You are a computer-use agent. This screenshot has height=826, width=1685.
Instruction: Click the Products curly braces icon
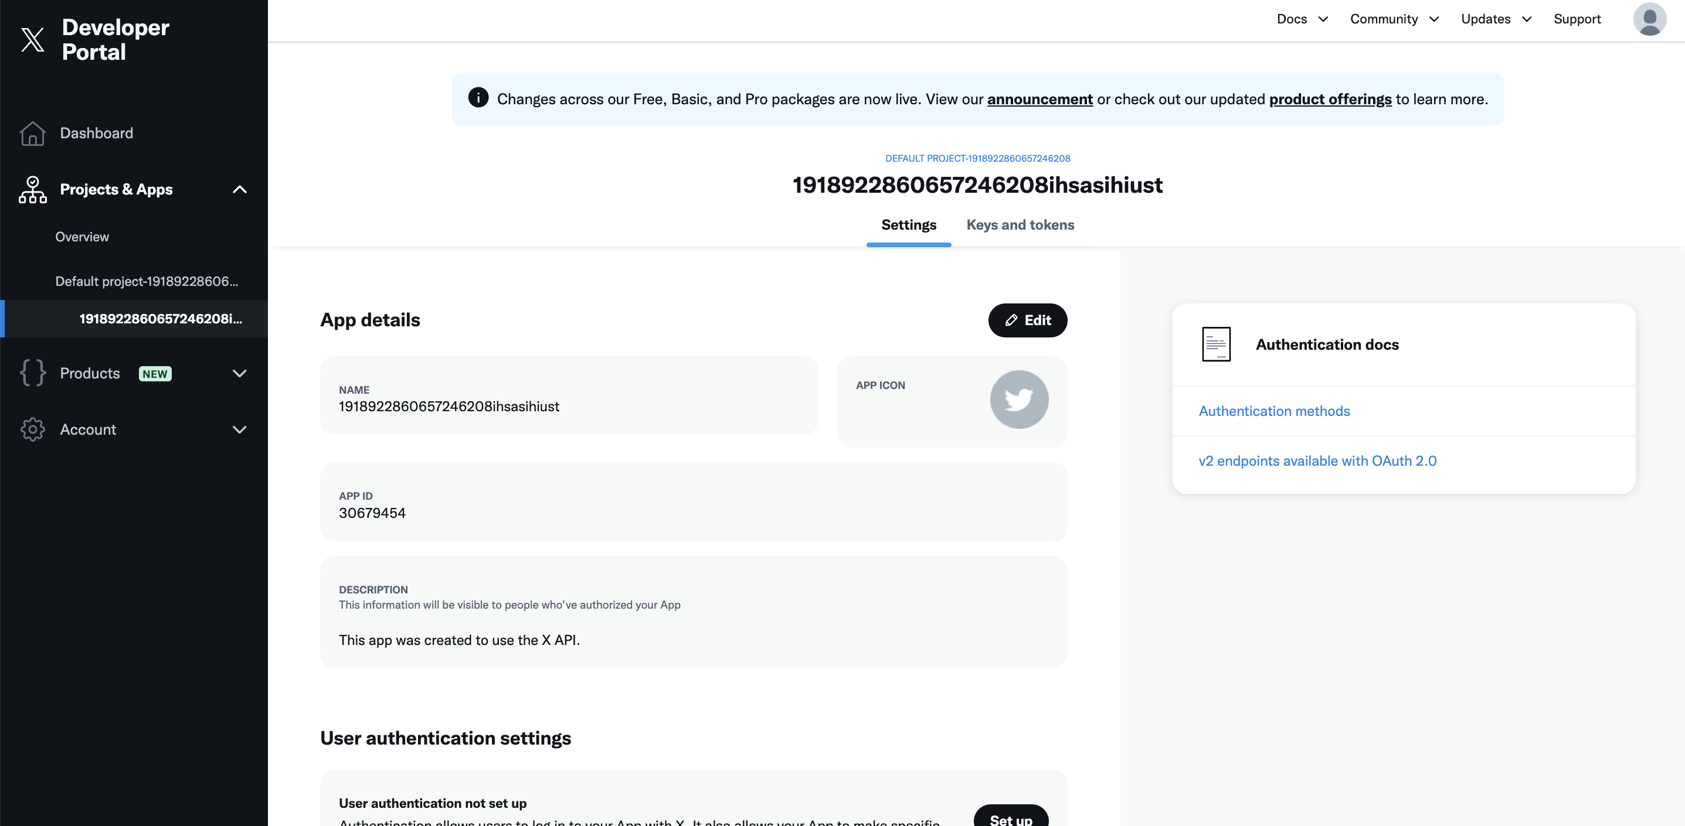[x=33, y=373]
